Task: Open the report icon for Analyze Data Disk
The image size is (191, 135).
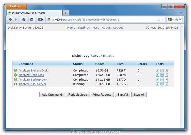Action: pyautogui.click(x=162, y=75)
